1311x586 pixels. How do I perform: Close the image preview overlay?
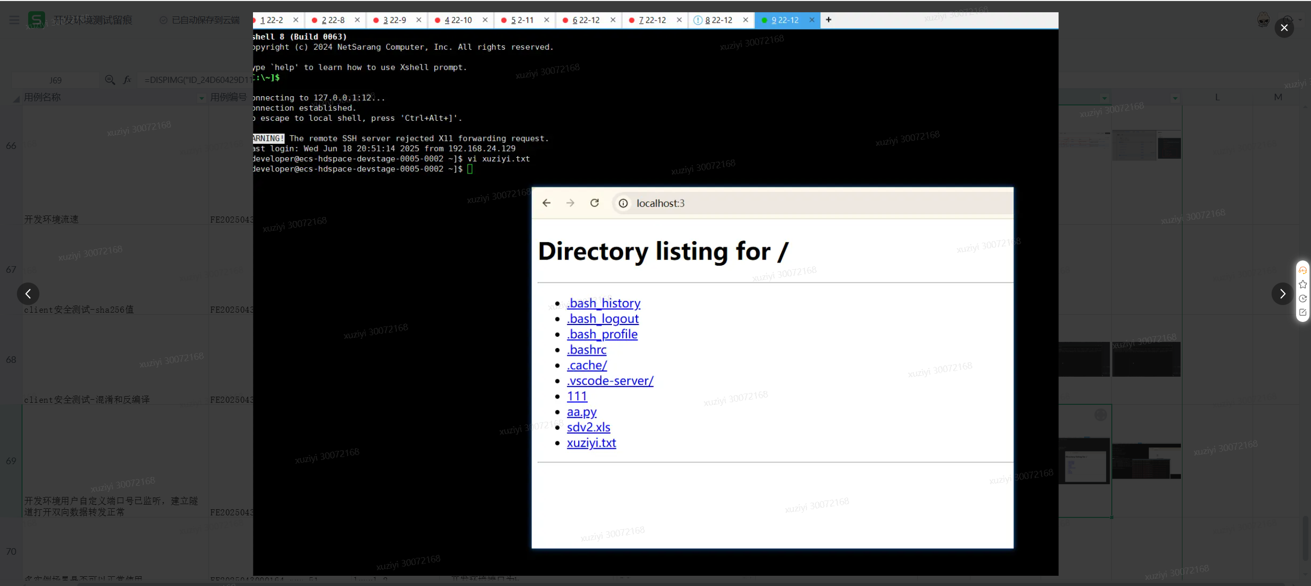point(1284,28)
